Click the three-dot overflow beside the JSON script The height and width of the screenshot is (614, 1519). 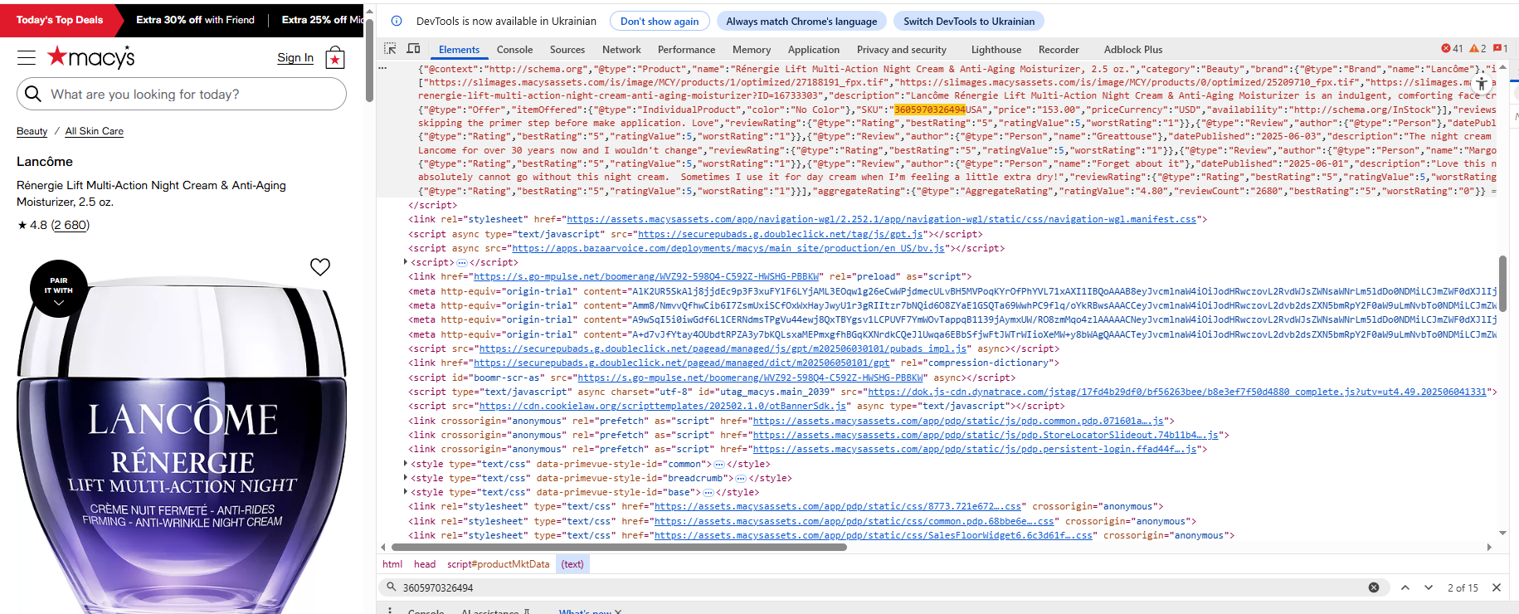[x=382, y=69]
